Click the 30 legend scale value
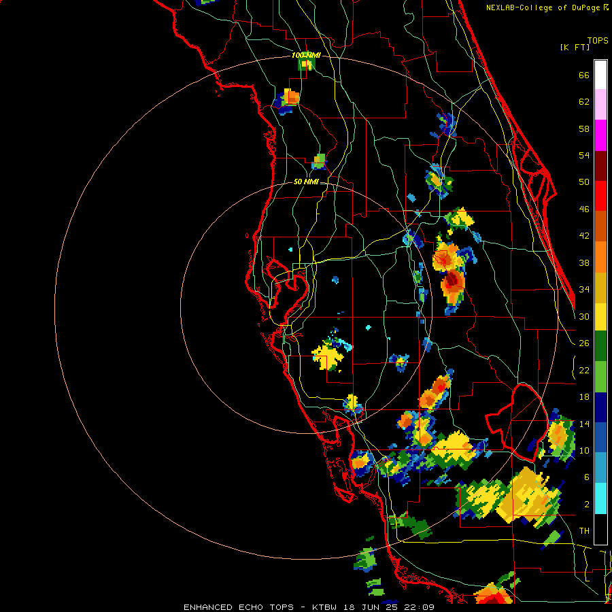The height and width of the screenshot is (612, 612). [x=584, y=316]
